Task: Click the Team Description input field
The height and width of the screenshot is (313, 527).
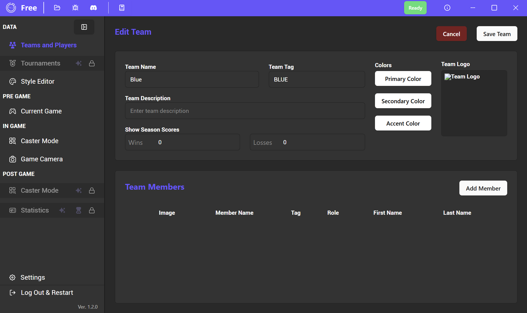Action: click(x=245, y=111)
